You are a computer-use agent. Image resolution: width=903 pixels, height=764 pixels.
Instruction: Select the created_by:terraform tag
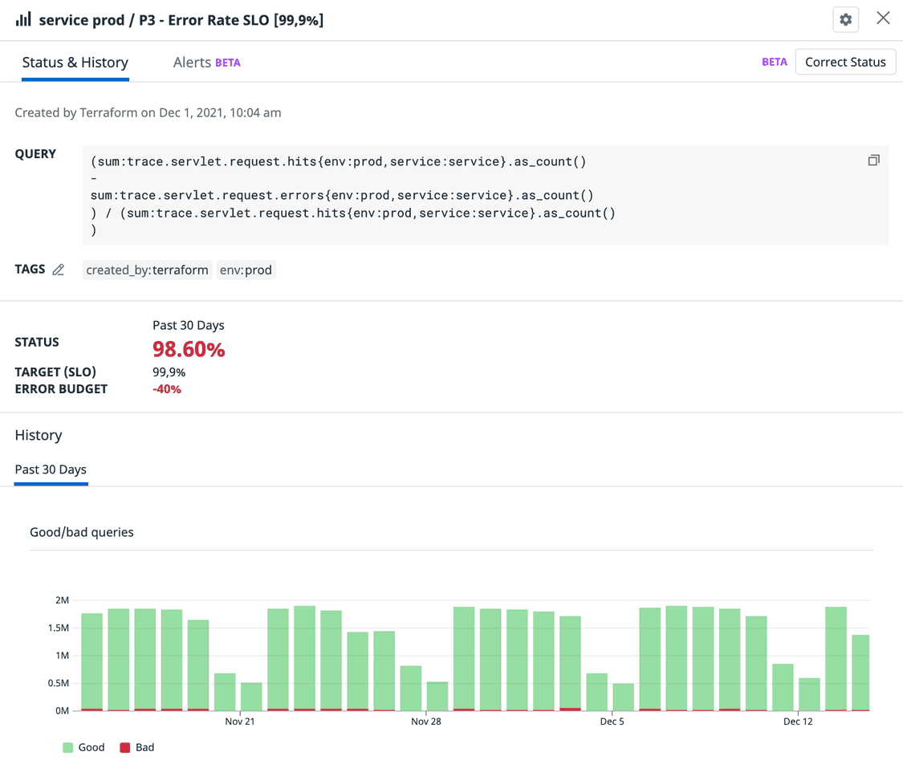click(147, 270)
